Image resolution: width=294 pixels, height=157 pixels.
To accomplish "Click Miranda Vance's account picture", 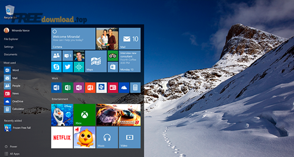I will coord(7,30).
